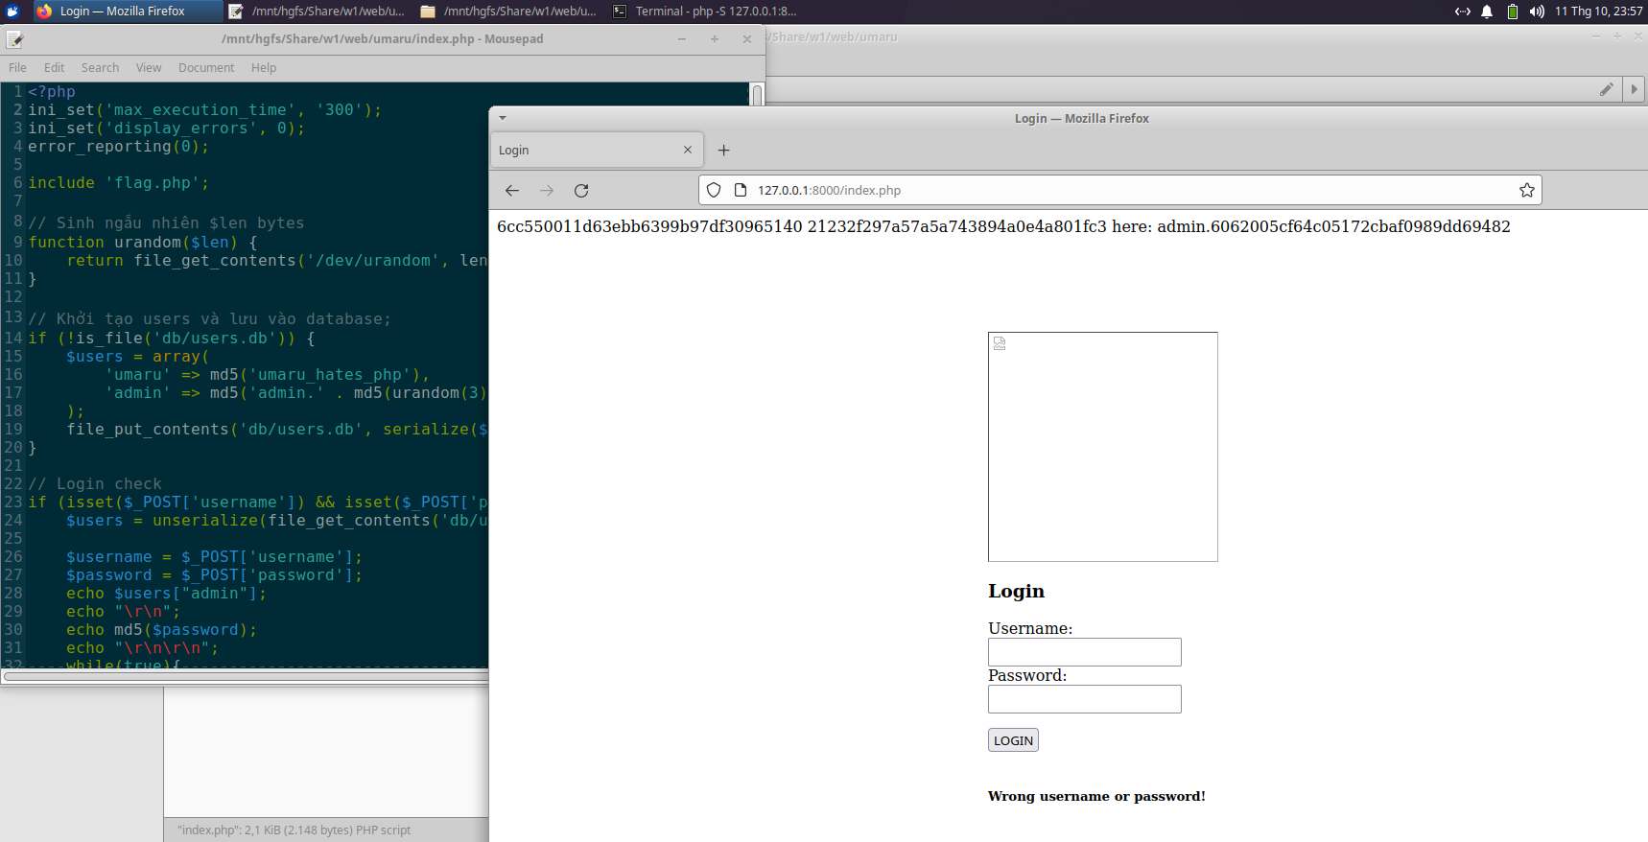Viewport: 1648px width, 842px height.
Task: Open the Document menu in Mousepad
Action: (205, 68)
